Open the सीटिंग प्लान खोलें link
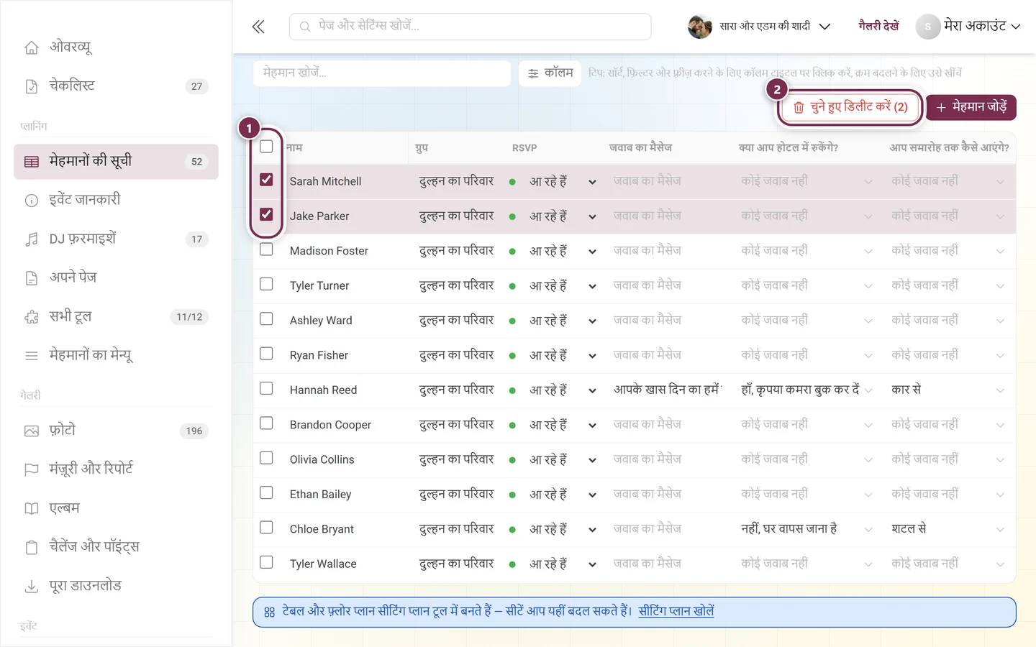 676,612
